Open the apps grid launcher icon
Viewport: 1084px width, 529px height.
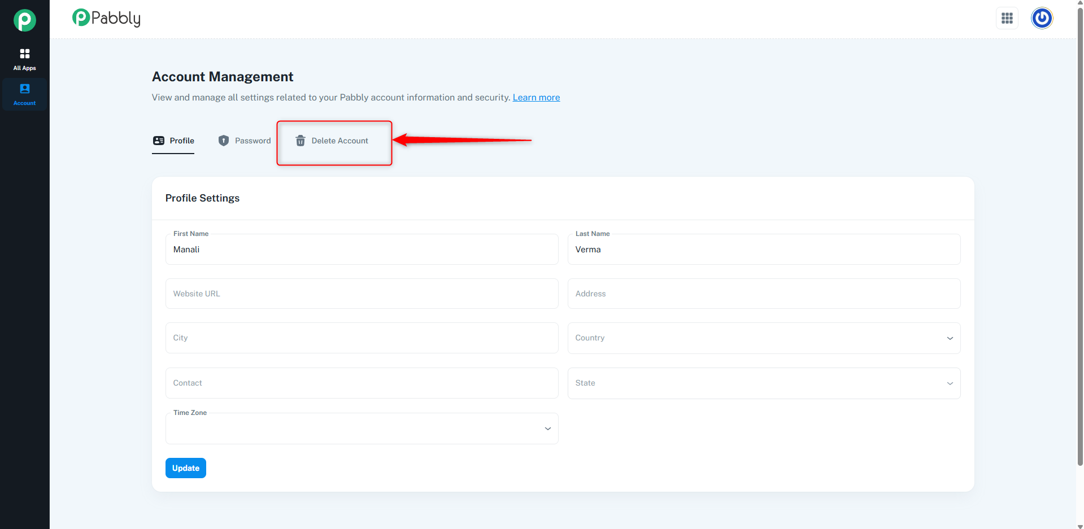(1007, 18)
